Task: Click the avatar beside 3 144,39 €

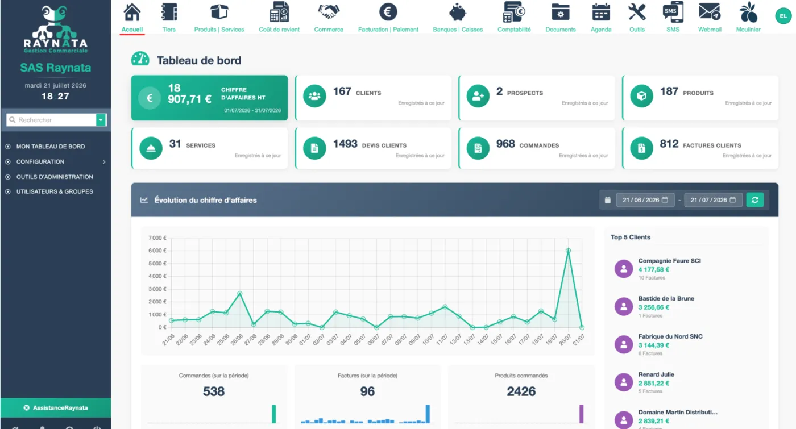Action: click(x=624, y=344)
